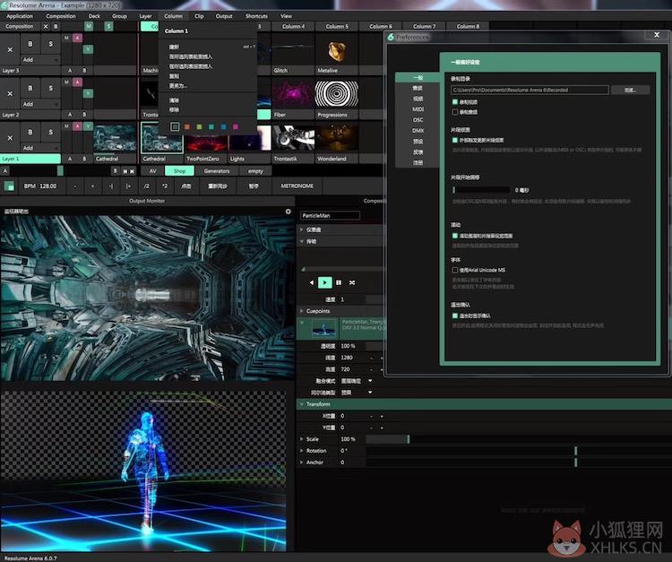672x562 pixels.
Task: Open Layer 3 Add blend dropdown
Action: [39, 59]
